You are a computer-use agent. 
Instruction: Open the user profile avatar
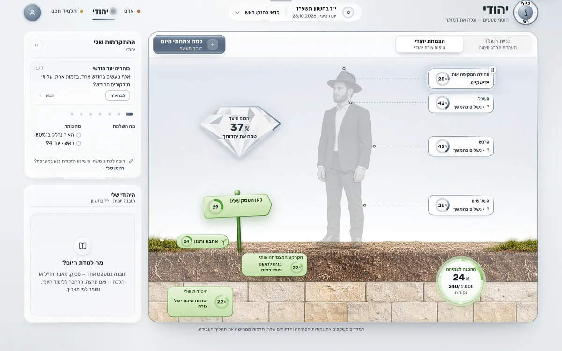coord(32,13)
